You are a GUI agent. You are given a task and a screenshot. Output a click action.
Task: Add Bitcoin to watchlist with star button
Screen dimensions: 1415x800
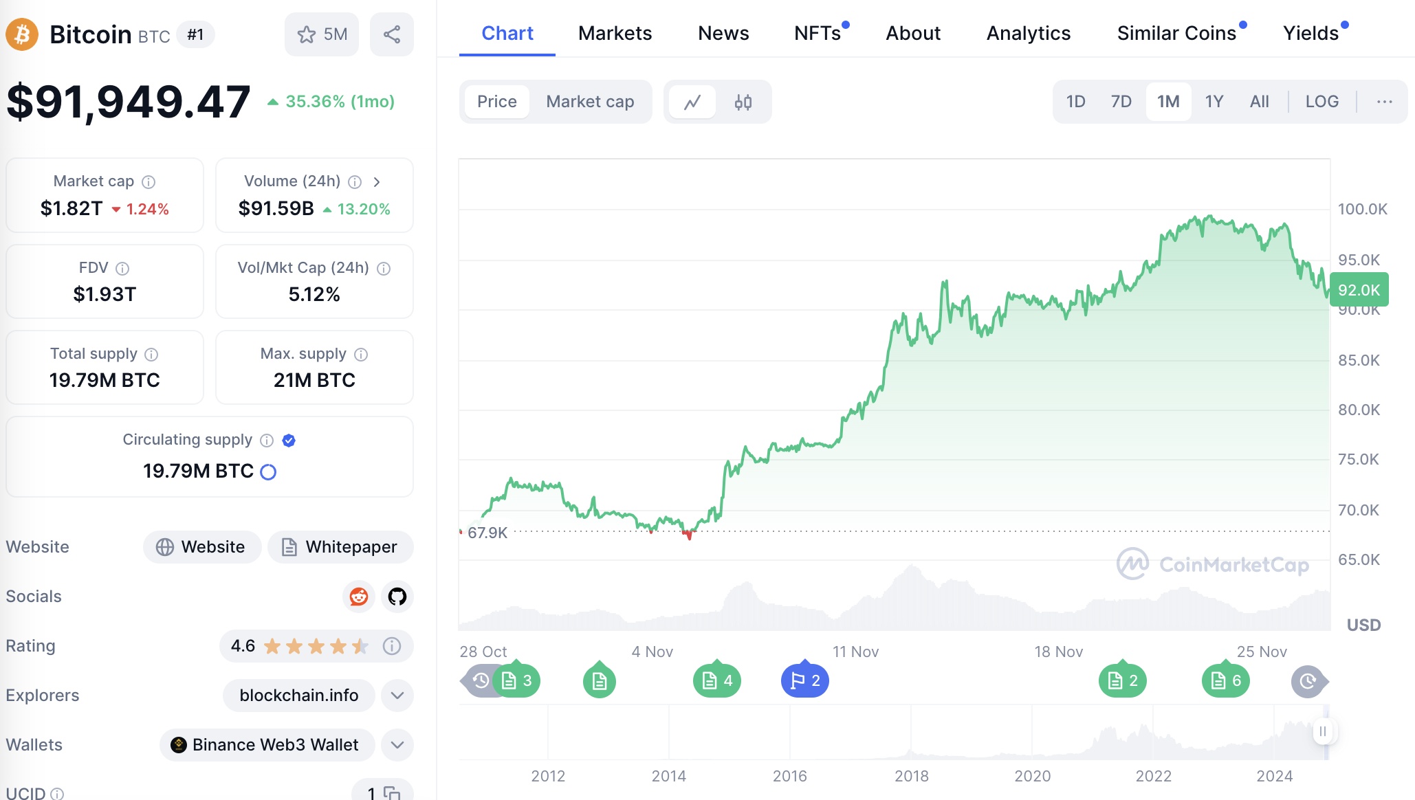coord(322,34)
